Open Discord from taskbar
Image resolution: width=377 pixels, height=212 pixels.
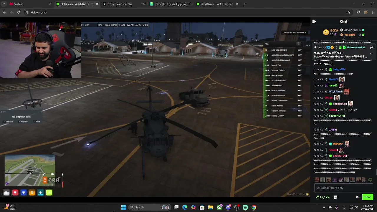pyautogui.click(x=228, y=207)
